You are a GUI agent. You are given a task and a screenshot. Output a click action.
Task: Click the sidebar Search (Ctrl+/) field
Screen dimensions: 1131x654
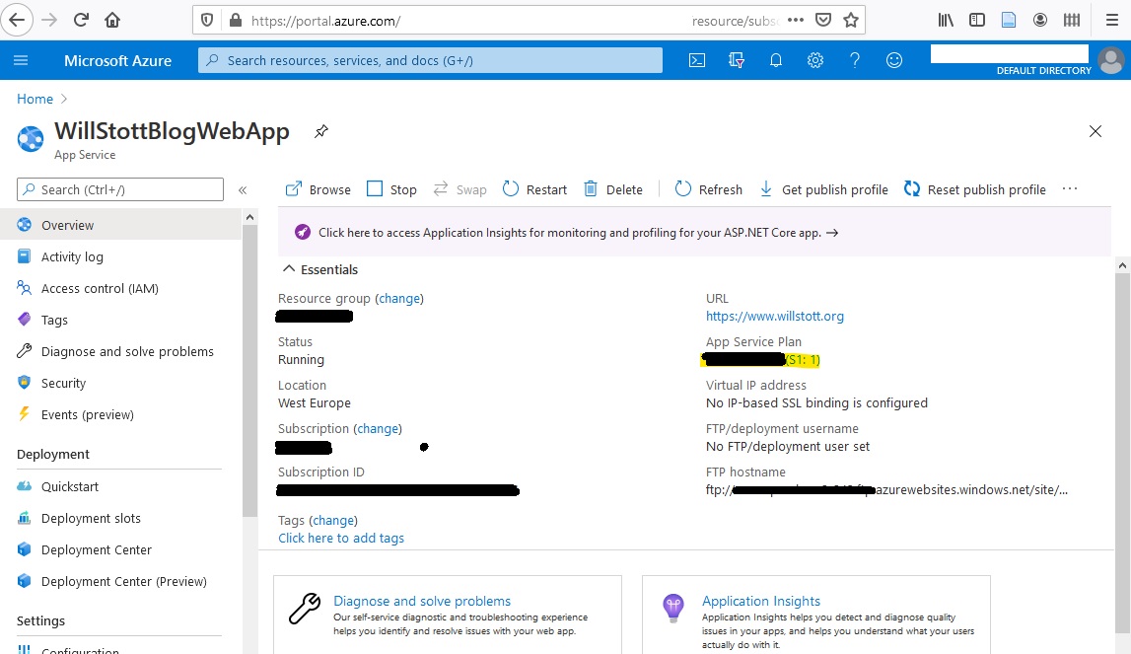118,188
